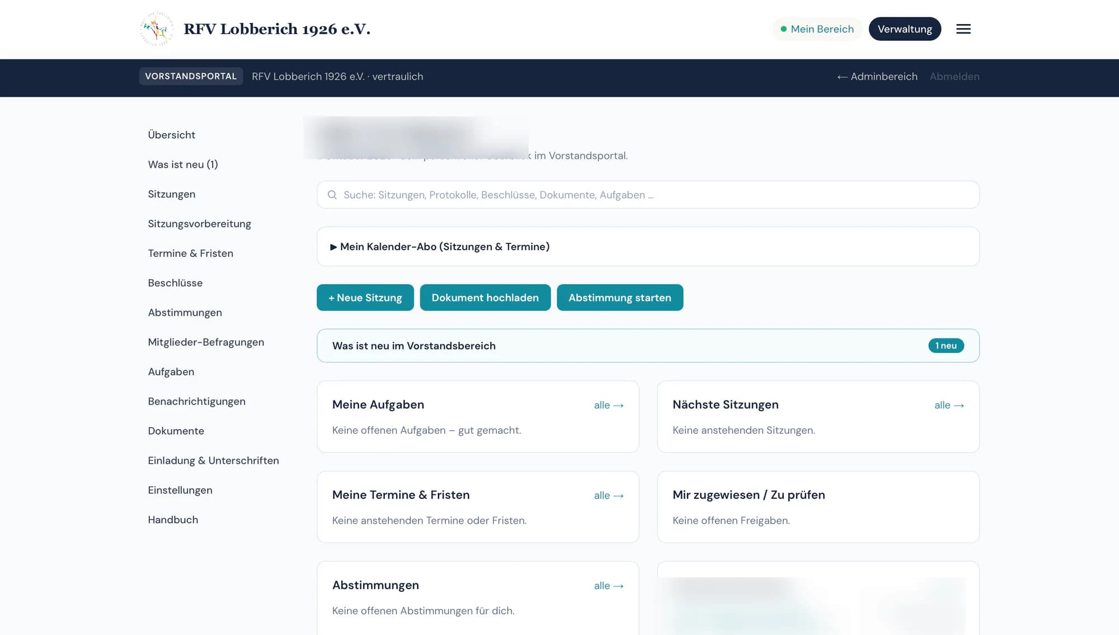Open Mein Bereich tab
The width and height of the screenshot is (1119, 635).
click(817, 29)
